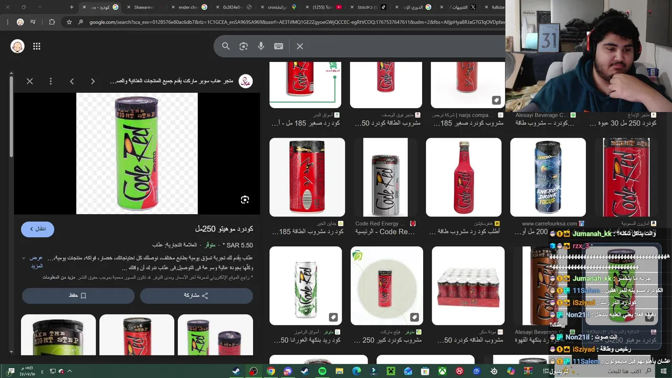The image size is (672, 378).
Task: Open the on-screen keyboard icon in search box
Action: coord(279,46)
